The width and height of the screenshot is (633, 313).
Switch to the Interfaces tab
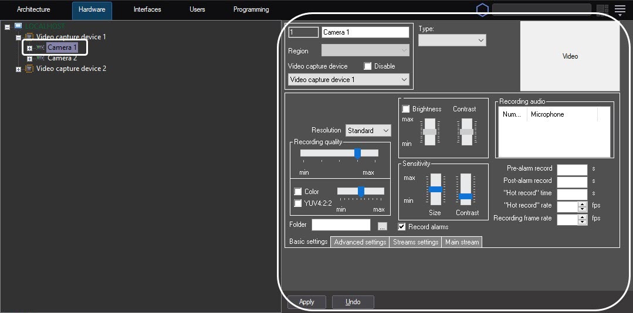click(147, 10)
